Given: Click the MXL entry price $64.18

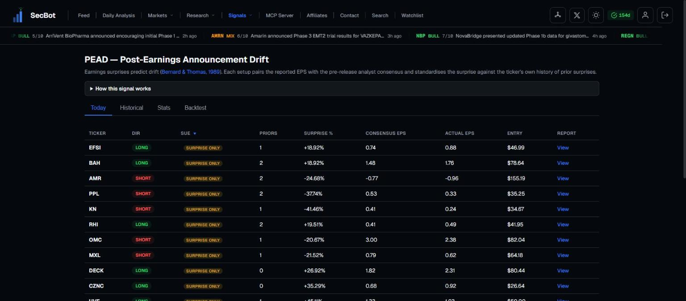Looking at the screenshot, I should [x=515, y=255].
